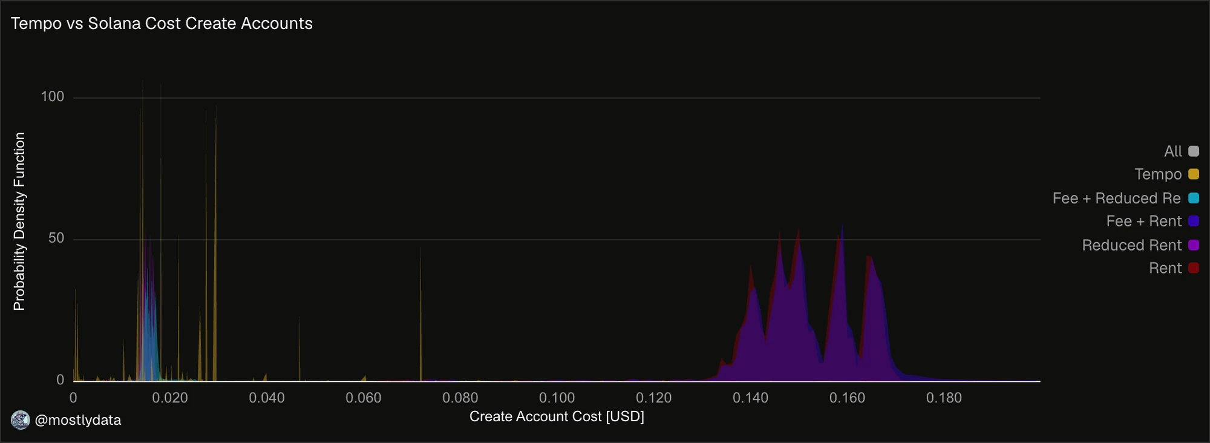This screenshot has width=1210, height=443.
Task: Toggle the Tempo series legend label
Action: 1158,174
